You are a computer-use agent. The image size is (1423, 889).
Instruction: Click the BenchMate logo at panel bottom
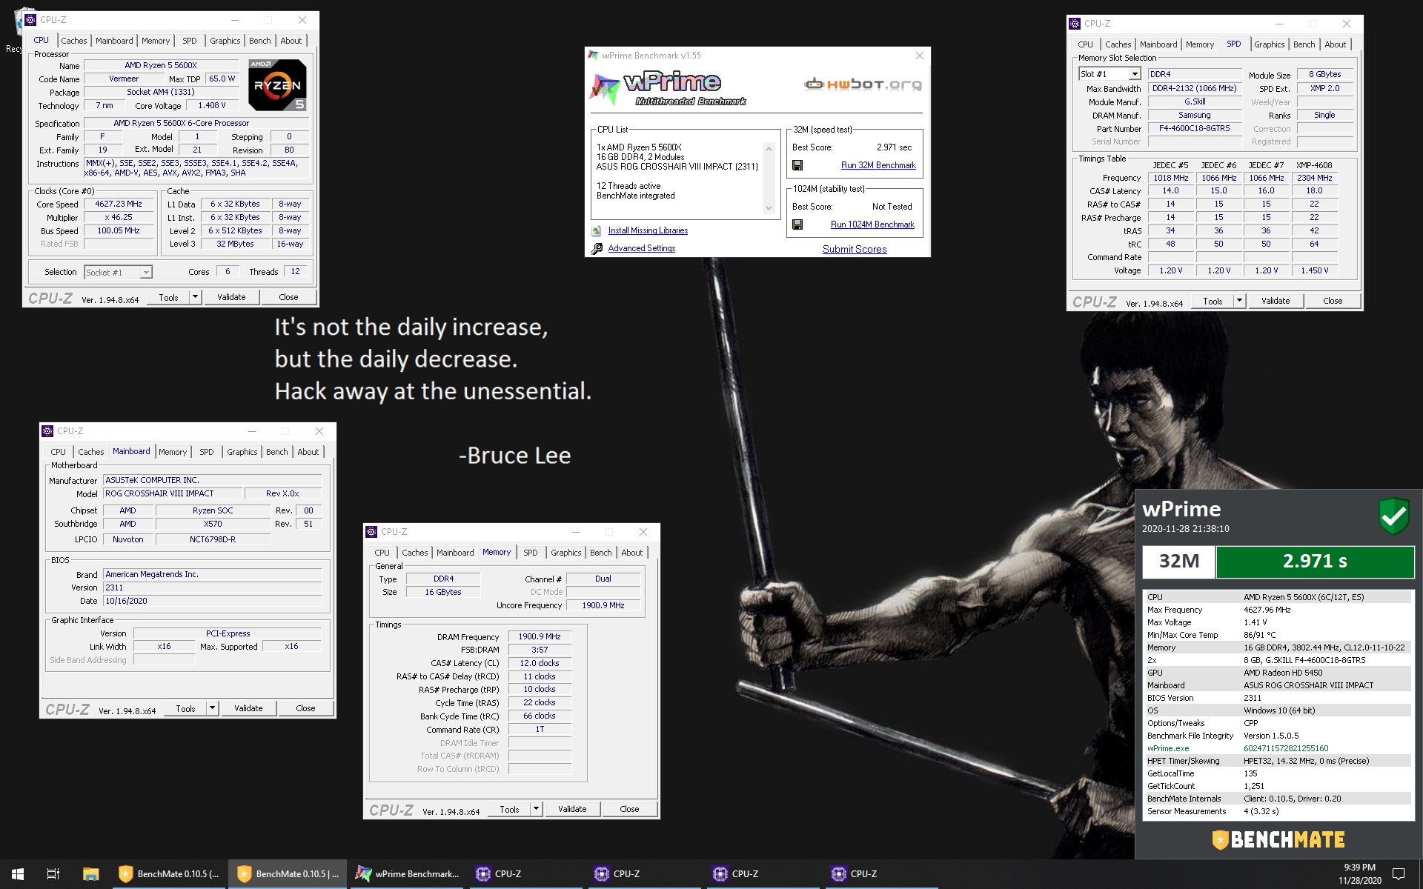(1278, 839)
